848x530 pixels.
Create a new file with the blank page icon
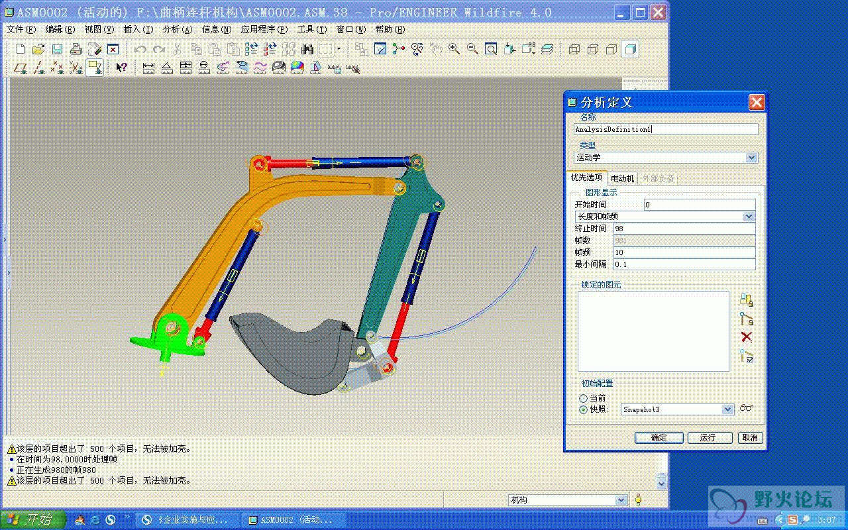click(x=21, y=49)
